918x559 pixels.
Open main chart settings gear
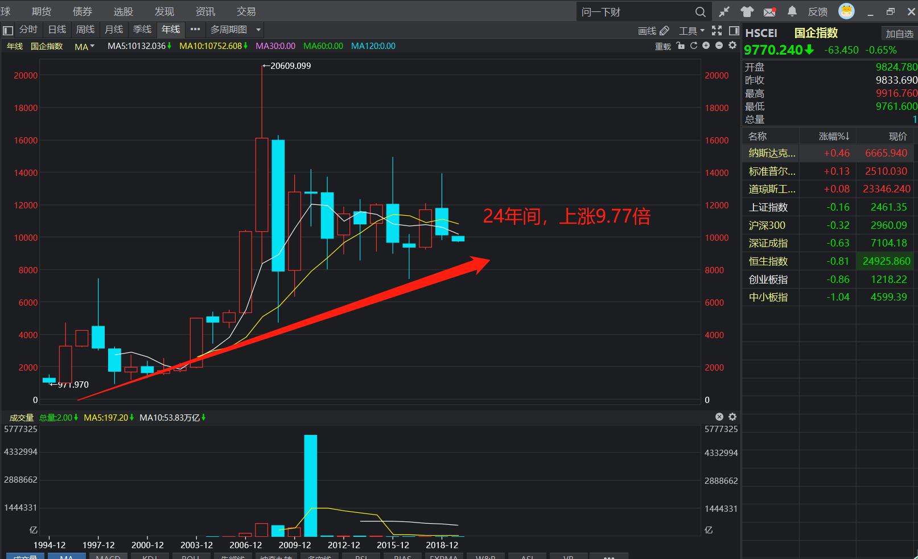click(732, 46)
